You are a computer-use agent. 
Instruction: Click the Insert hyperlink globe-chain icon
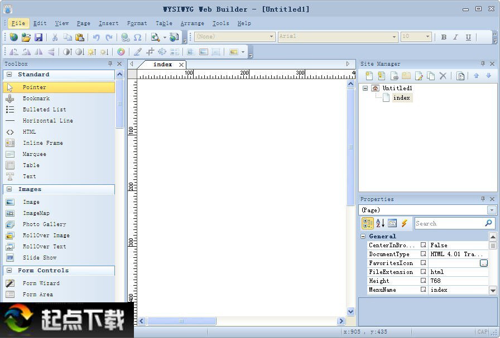pos(125,37)
